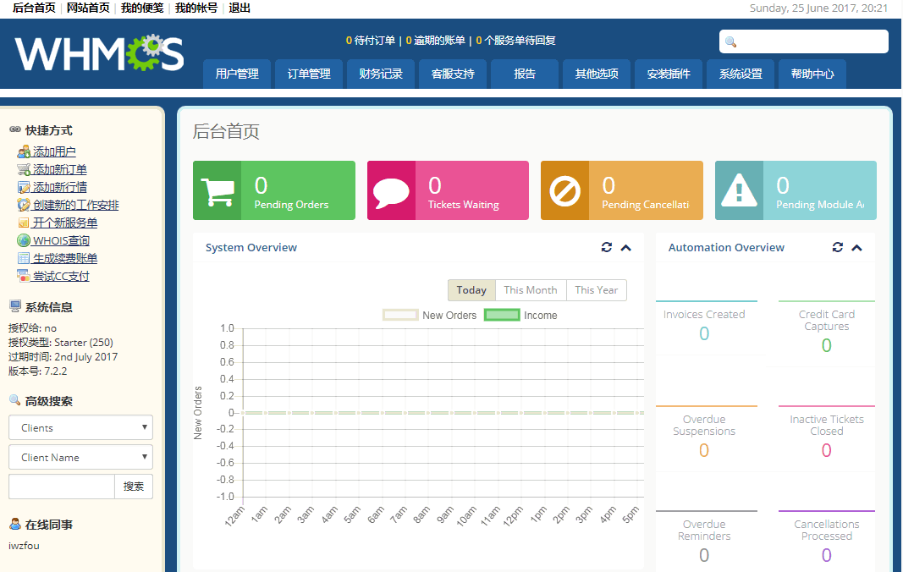Click the shopping cart Pending Orders icon
The height and width of the screenshot is (572, 903).
point(217,191)
